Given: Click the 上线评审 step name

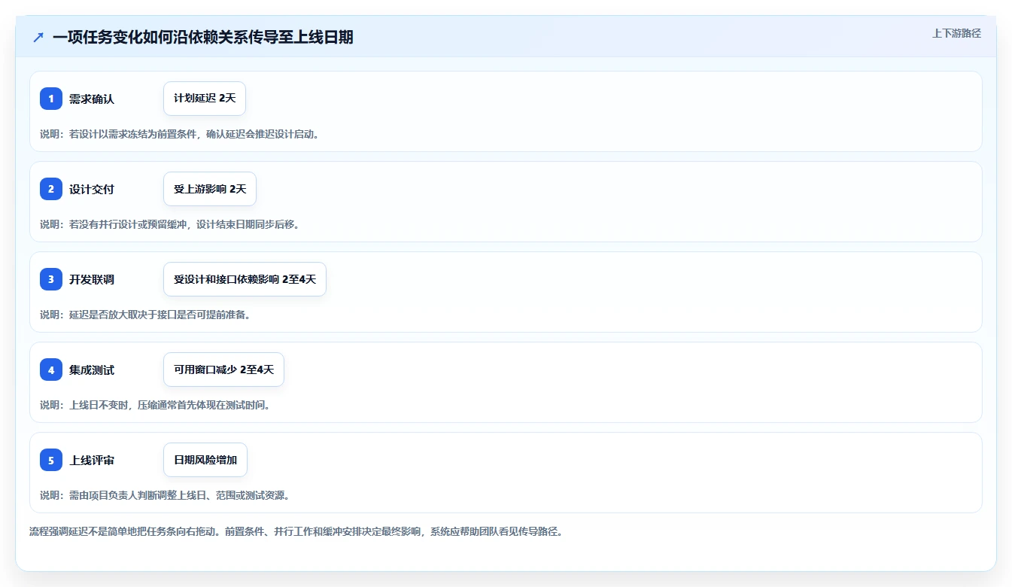Looking at the screenshot, I should pyautogui.click(x=92, y=460).
